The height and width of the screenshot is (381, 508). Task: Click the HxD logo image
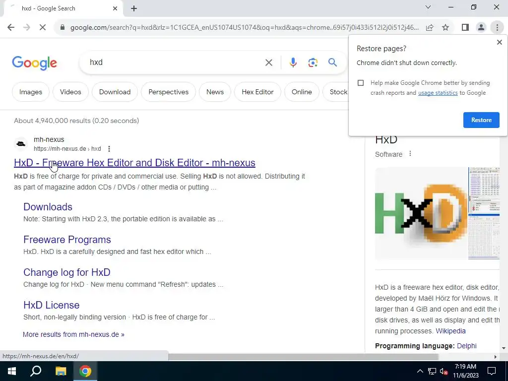coord(421,213)
